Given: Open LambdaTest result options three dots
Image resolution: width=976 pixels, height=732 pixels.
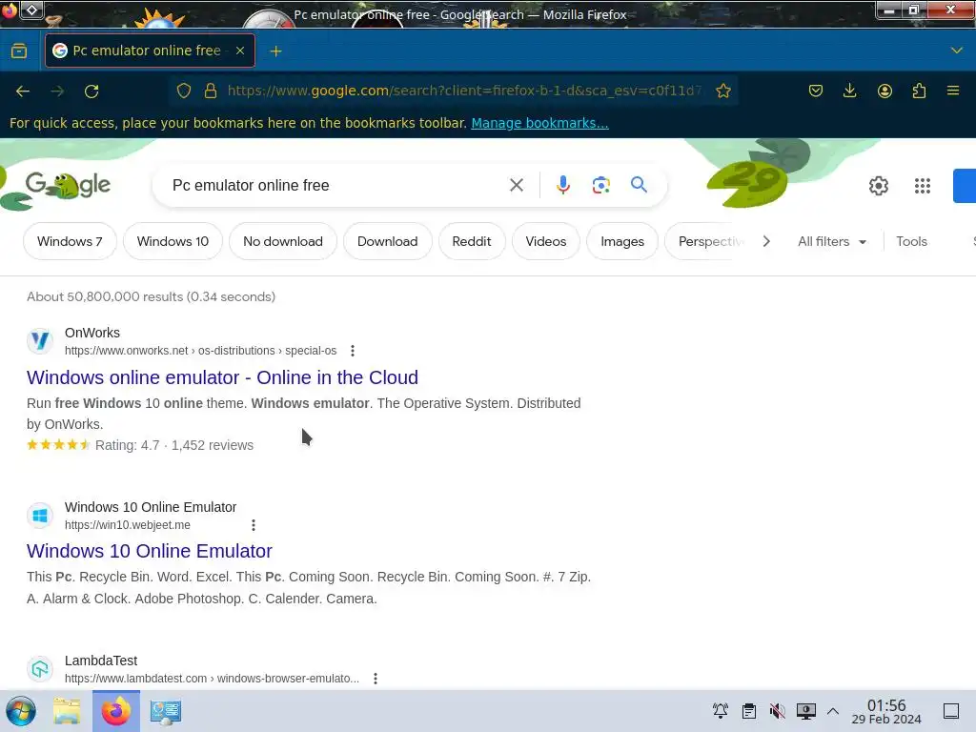Looking at the screenshot, I should click(x=376, y=679).
